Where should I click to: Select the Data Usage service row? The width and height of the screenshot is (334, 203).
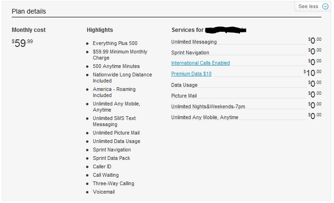click(x=184, y=85)
